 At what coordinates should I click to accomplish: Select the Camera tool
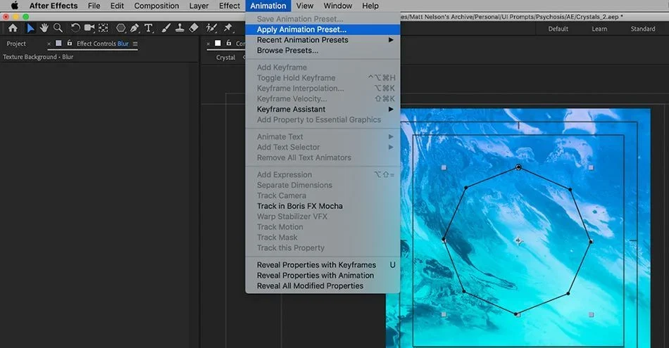89,28
